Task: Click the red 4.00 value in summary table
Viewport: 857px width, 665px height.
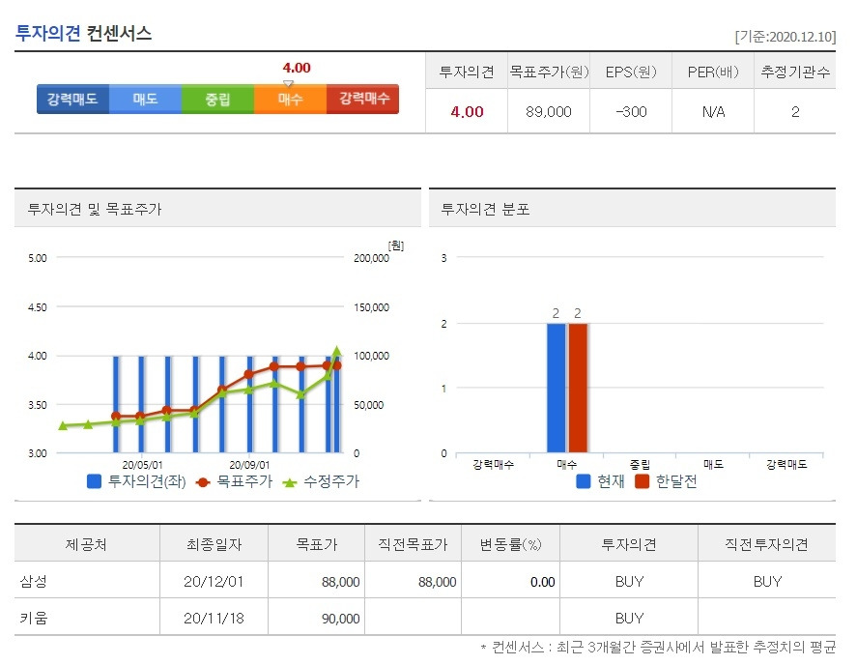Action: [467, 111]
